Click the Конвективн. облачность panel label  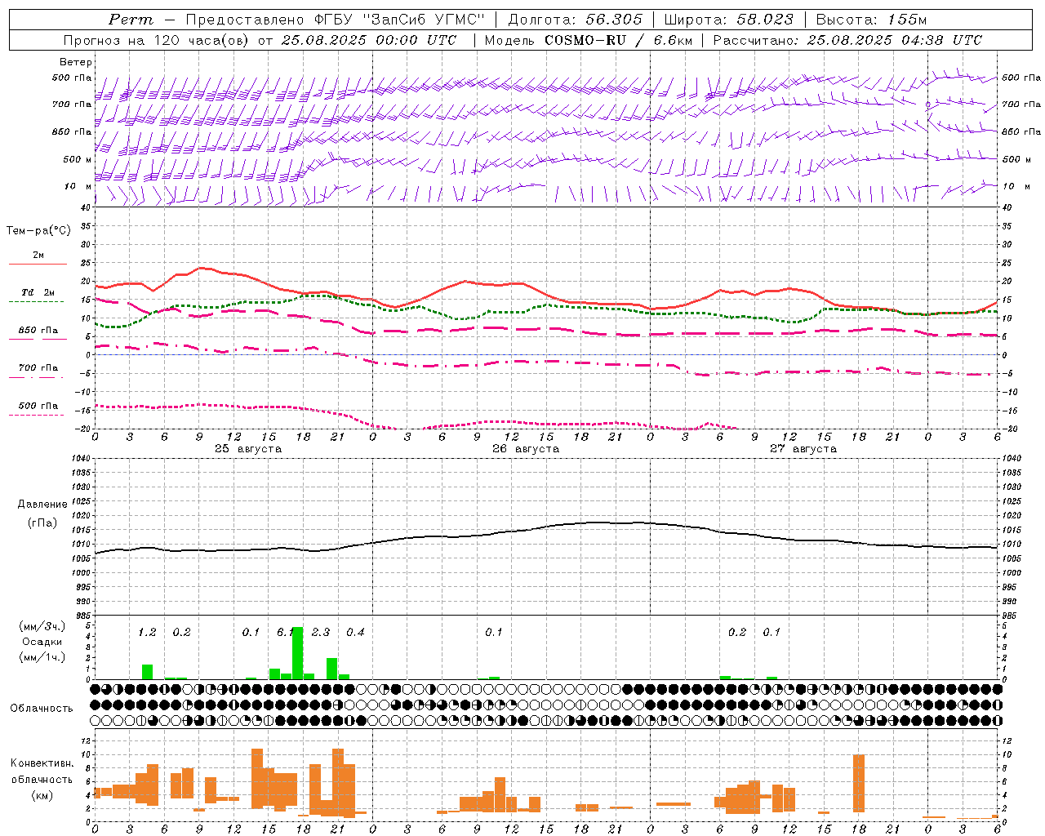click(x=42, y=779)
